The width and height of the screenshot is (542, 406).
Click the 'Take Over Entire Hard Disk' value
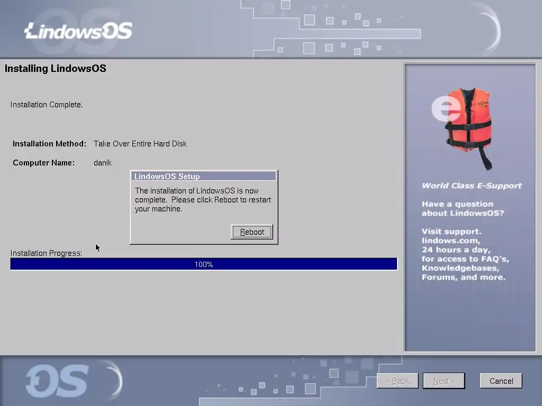pyautogui.click(x=140, y=144)
